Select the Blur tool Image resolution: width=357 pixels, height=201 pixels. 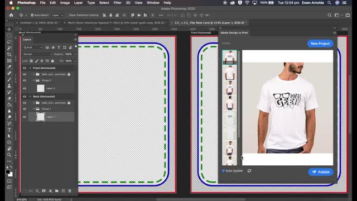point(9,111)
